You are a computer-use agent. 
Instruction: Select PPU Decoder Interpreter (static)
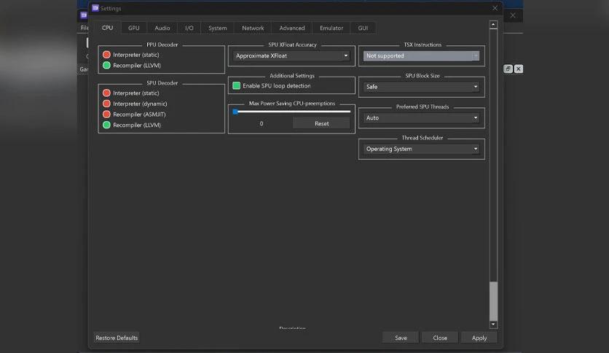[x=131, y=55]
